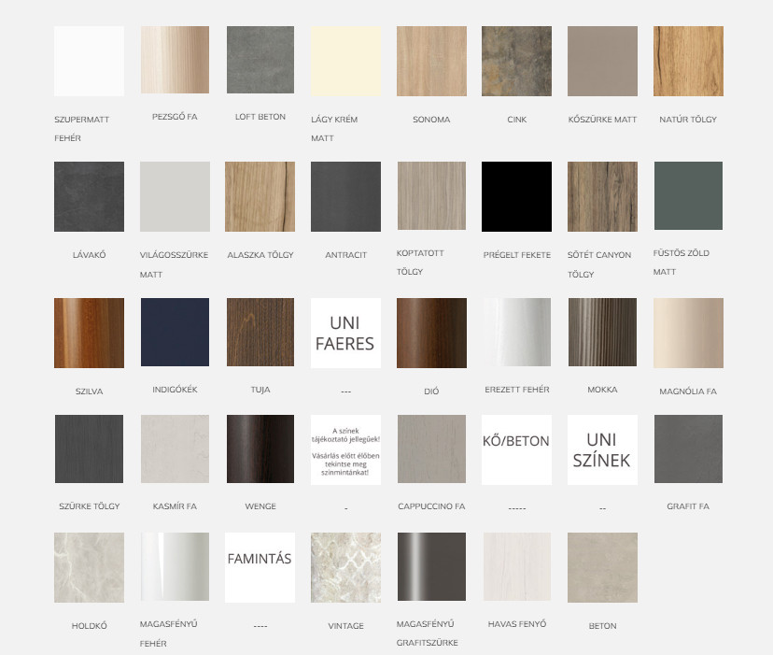Viewport: 773px width, 655px height.
Task: Pick the Antracit color swatch
Action: tap(345, 196)
